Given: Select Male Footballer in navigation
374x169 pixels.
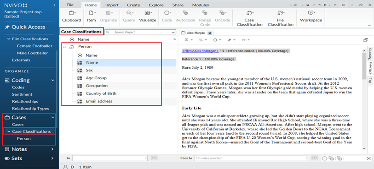Looking at the screenshot, I should [x=33, y=53].
